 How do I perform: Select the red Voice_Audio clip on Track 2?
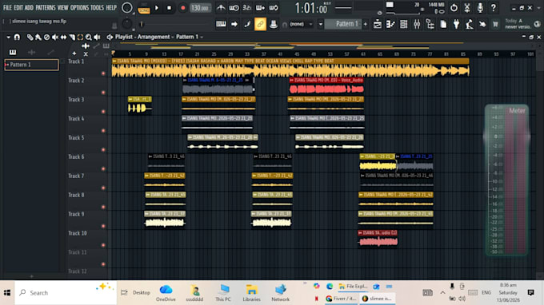point(326,86)
